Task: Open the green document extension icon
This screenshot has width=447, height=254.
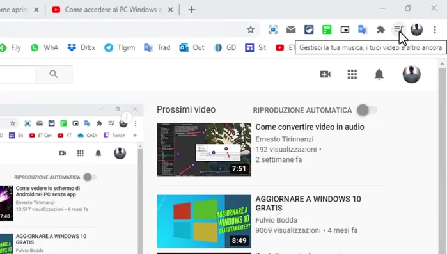Action: click(x=327, y=29)
